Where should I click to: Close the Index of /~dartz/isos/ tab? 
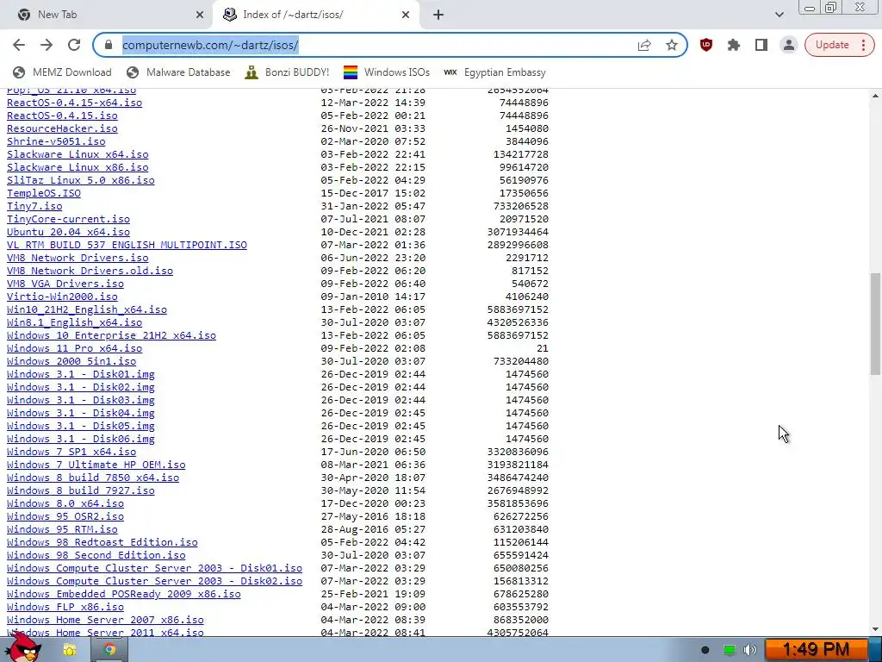tap(406, 15)
